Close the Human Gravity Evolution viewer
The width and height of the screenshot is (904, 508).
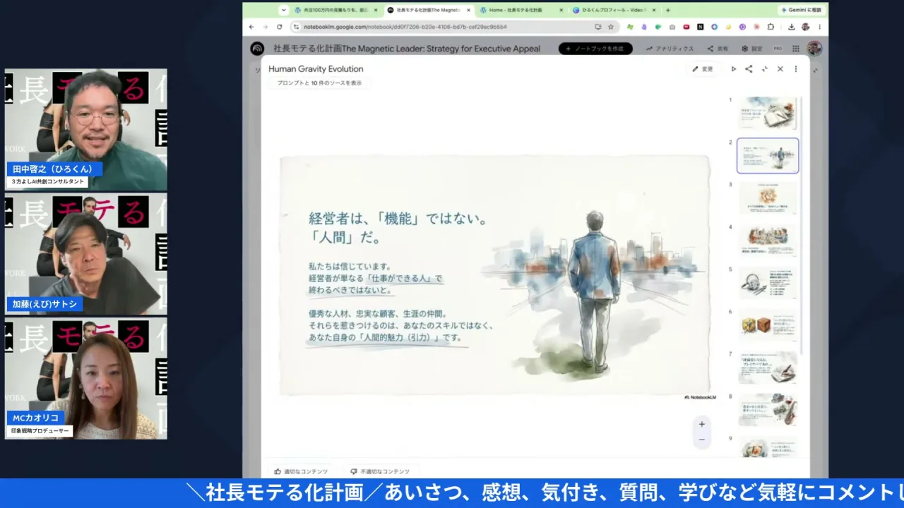pyautogui.click(x=780, y=69)
